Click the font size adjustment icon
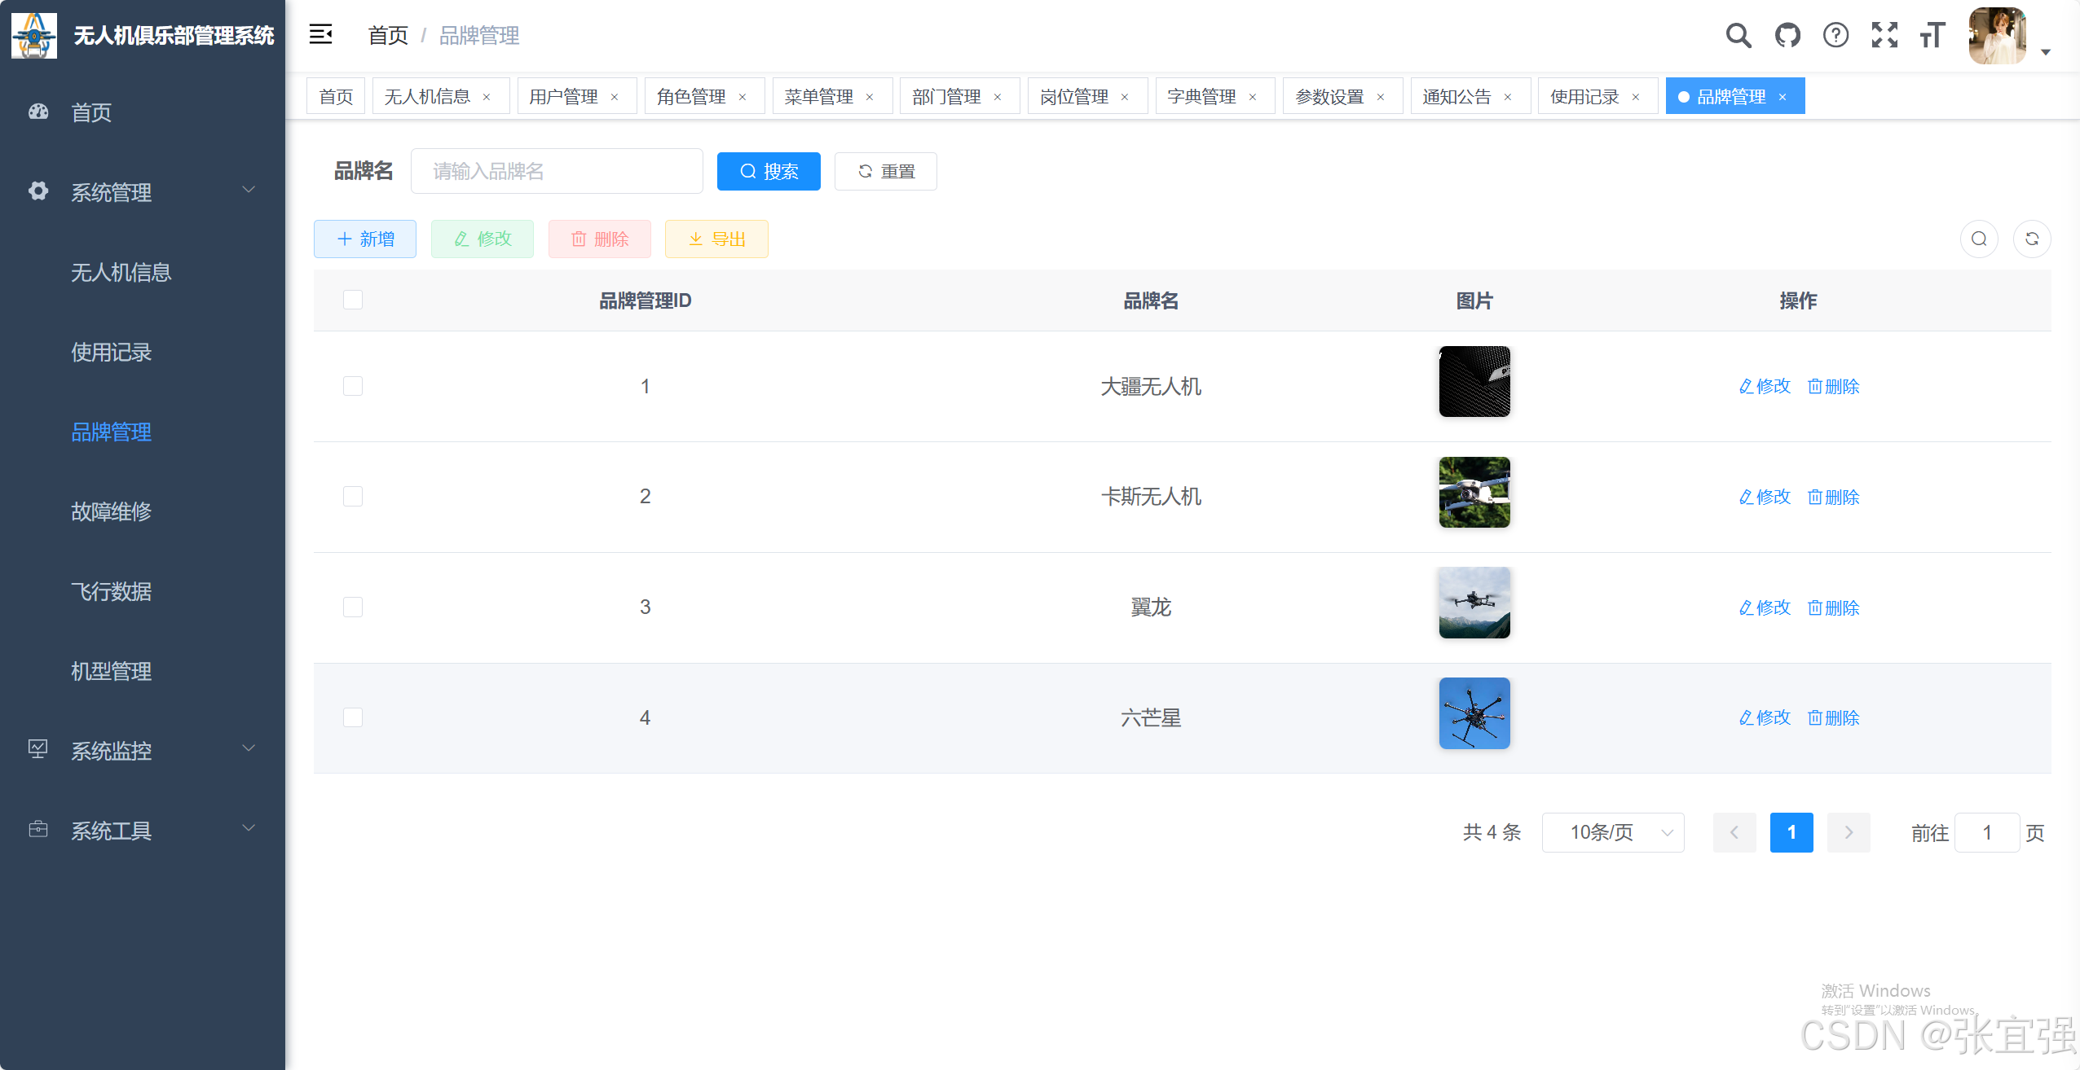Viewport: 2080px width, 1070px height. click(x=1932, y=35)
